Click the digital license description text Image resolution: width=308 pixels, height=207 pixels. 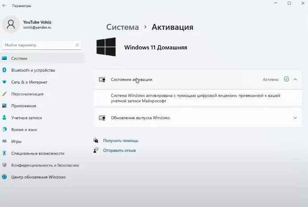point(195,98)
